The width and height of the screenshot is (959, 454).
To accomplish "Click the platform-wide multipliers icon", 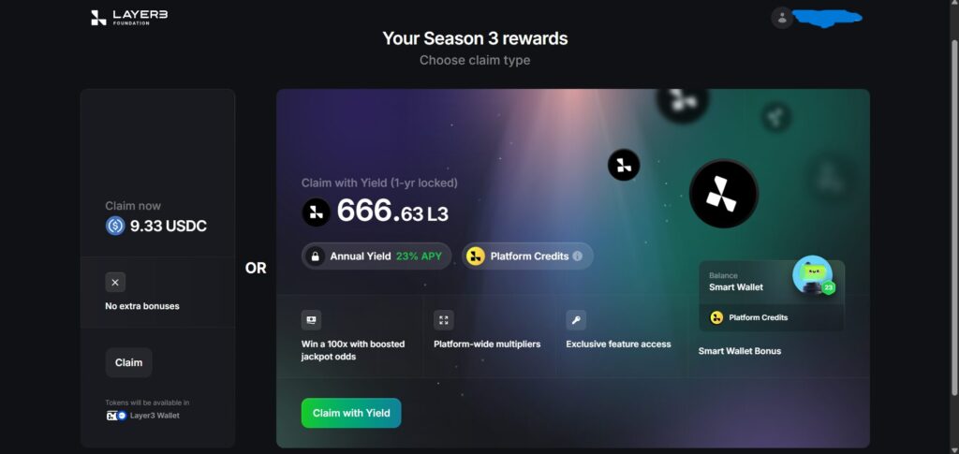I will (443, 320).
